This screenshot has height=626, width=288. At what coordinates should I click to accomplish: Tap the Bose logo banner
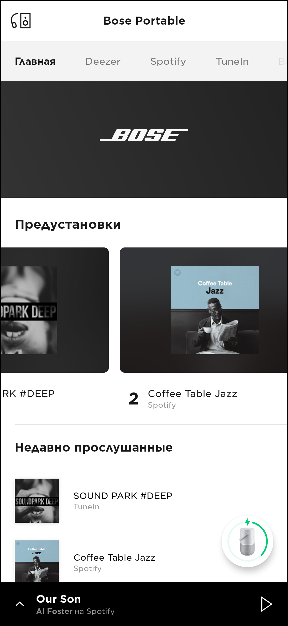point(144,139)
